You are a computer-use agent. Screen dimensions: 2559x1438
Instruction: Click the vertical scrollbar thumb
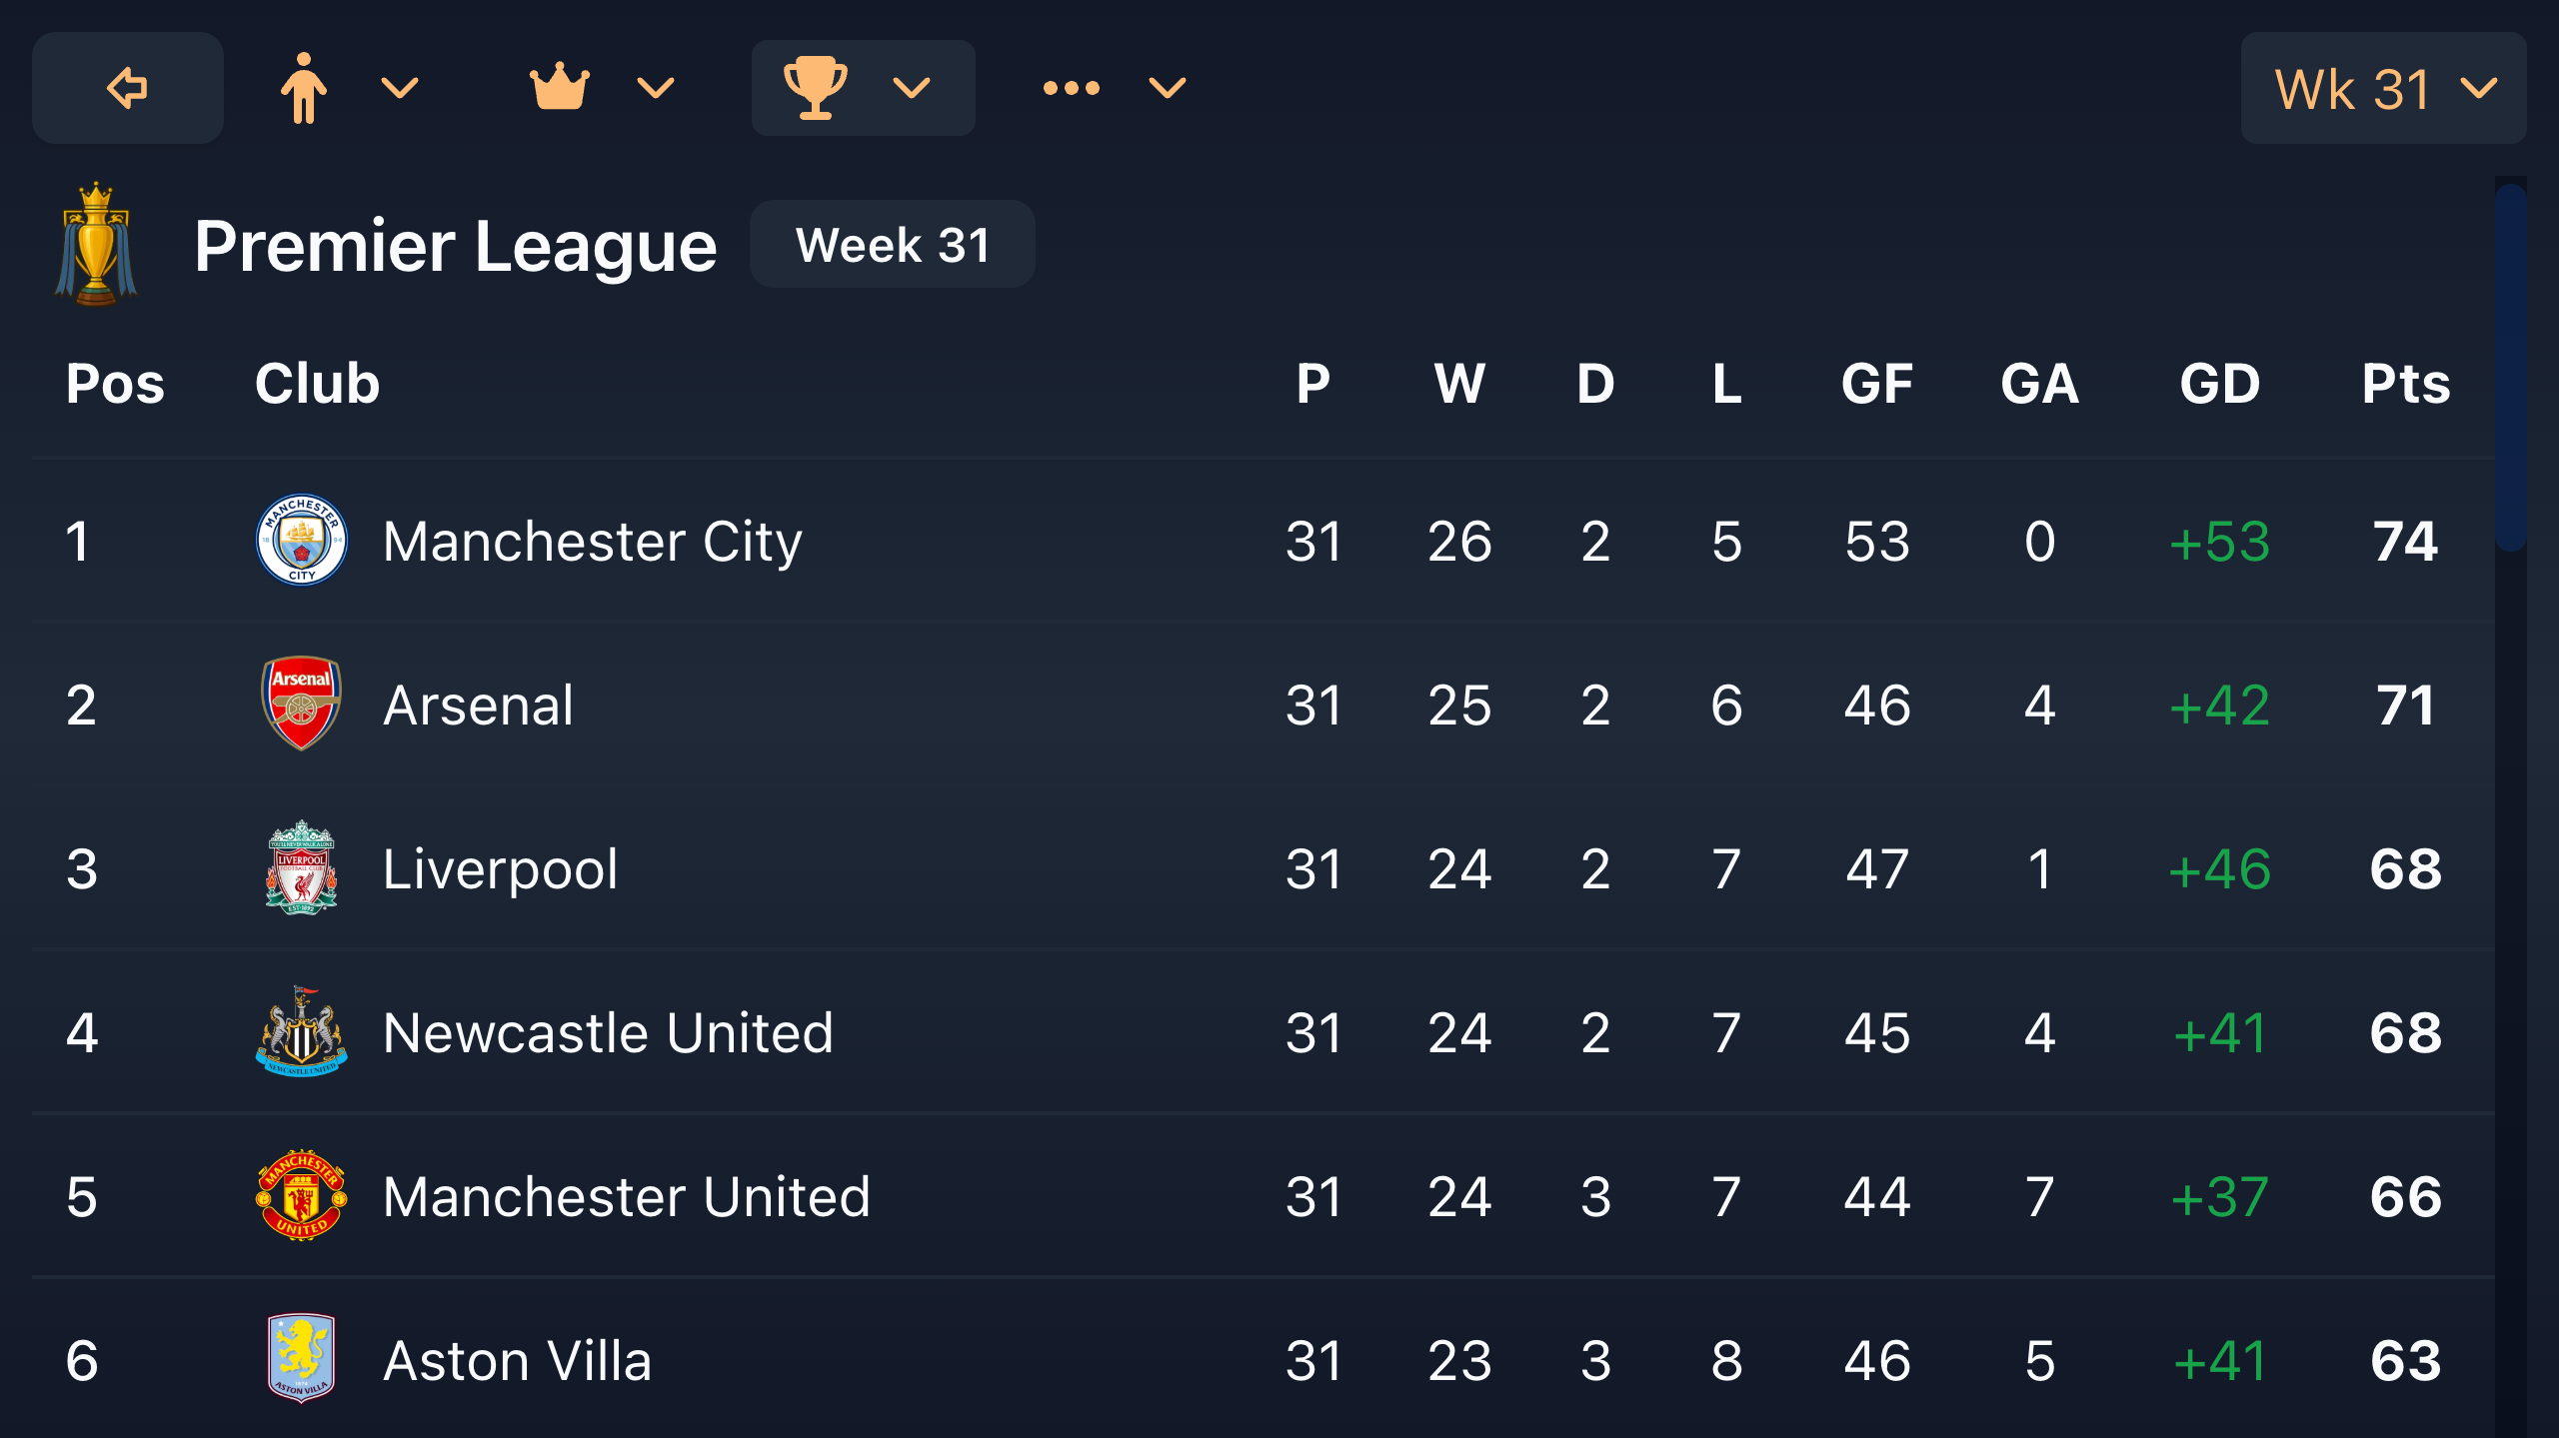coord(2510,366)
